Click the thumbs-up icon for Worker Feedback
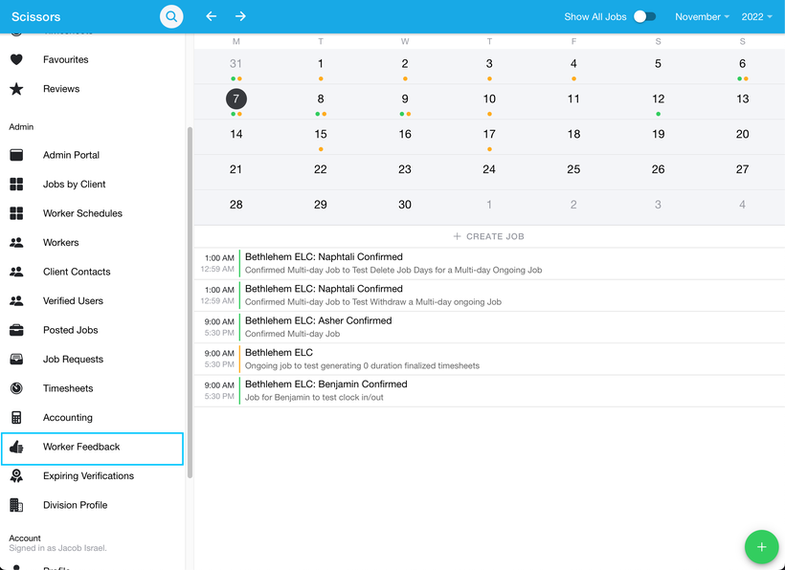The height and width of the screenshot is (570, 785). pos(16,447)
